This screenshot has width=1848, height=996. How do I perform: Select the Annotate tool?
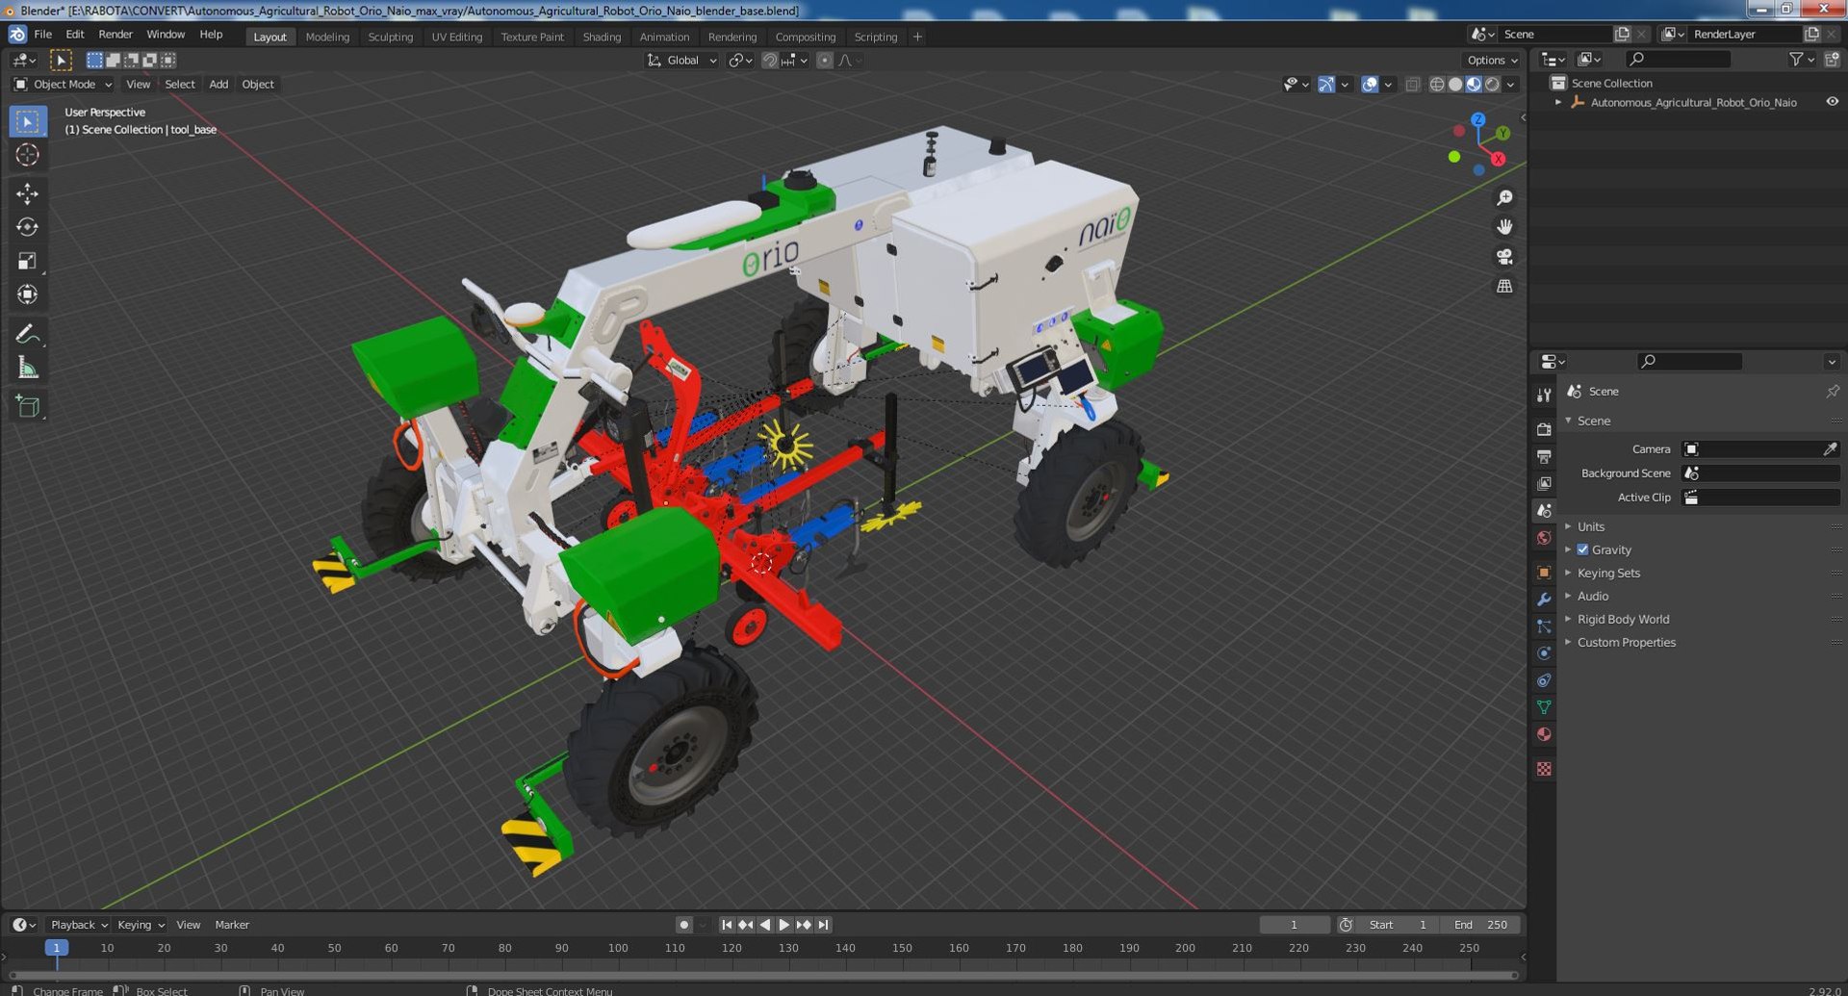(x=27, y=334)
